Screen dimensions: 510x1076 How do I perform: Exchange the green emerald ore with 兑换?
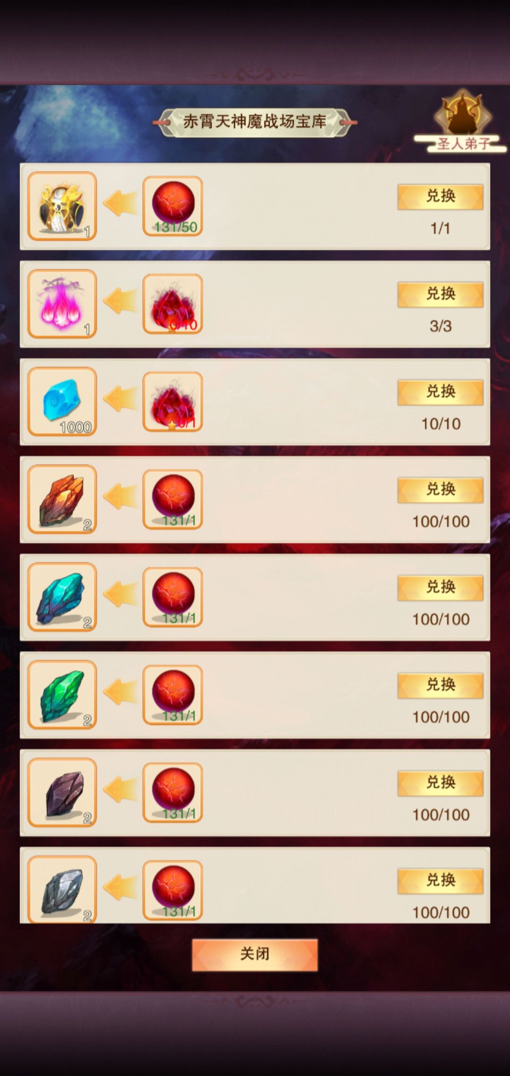click(x=440, y=685)
